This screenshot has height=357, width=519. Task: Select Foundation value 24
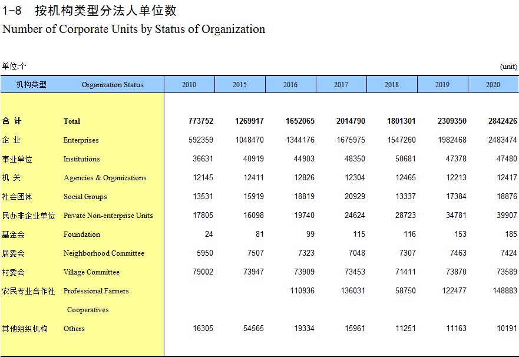(x=209, y=234)
